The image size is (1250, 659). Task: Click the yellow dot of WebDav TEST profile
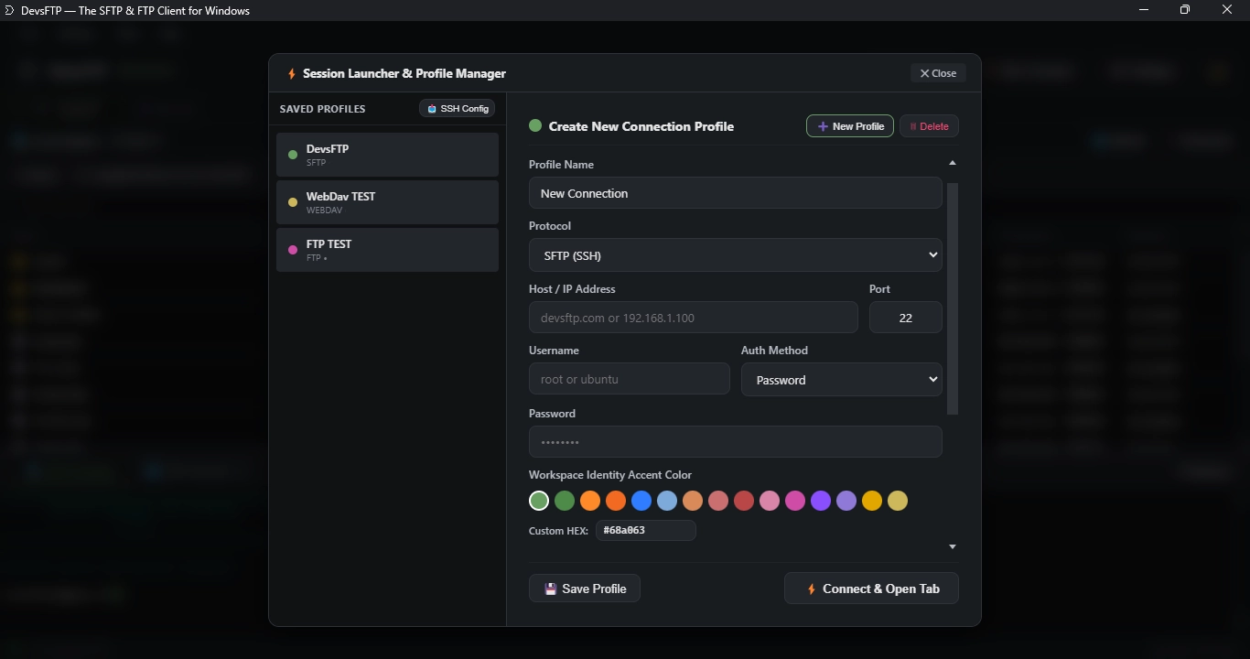click(293, 202)
